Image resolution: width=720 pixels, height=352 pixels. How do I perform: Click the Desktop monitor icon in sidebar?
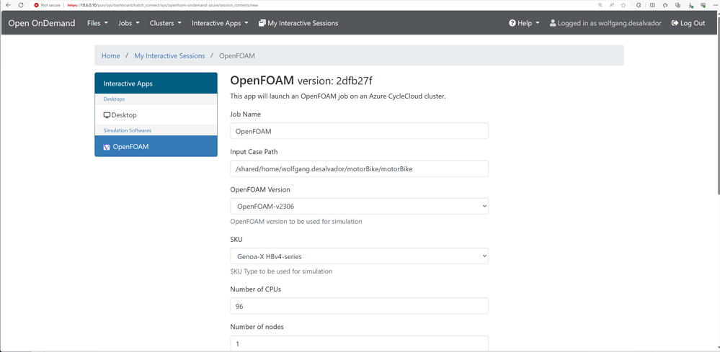click(x=107, y=115)
